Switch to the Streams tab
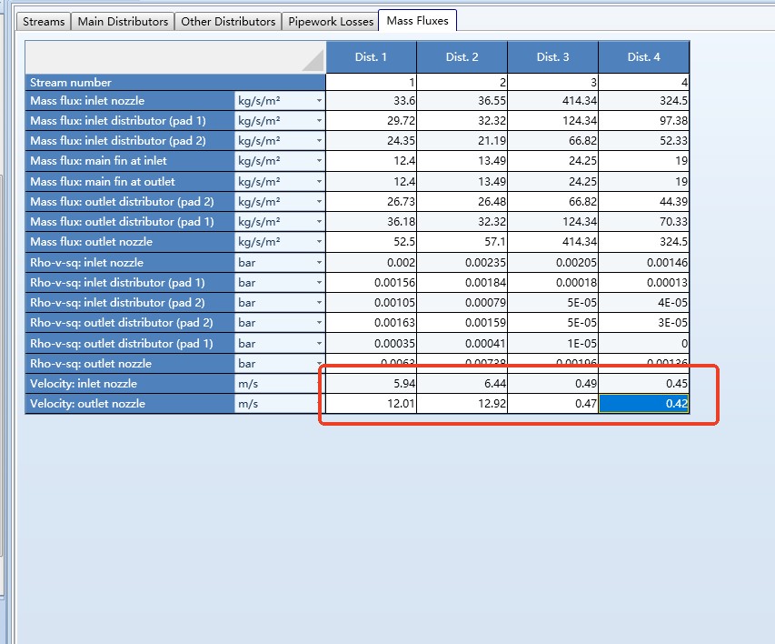 (x=44, y=21)
